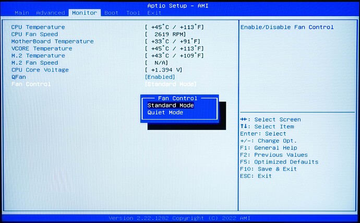Image resolution: width=360 pixels, height=223 pixels.
Task: Select the Fan Control setting label
Action: click(31, 84)
